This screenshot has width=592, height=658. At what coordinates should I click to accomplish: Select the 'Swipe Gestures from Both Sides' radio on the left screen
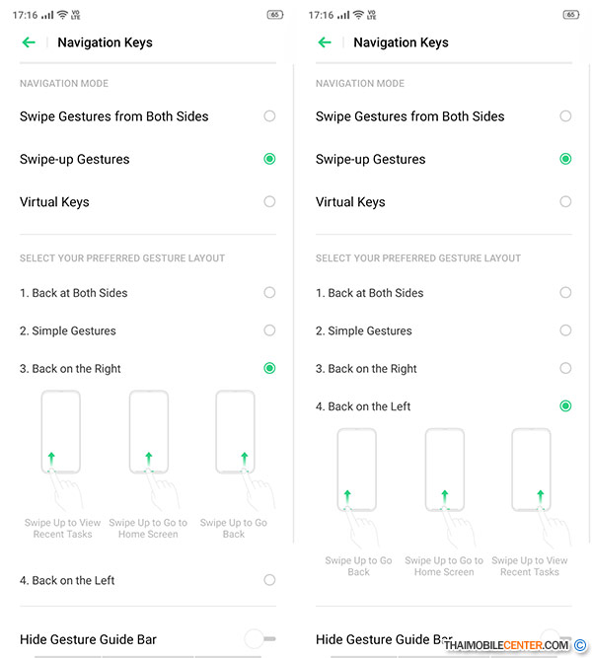(269, 115)
